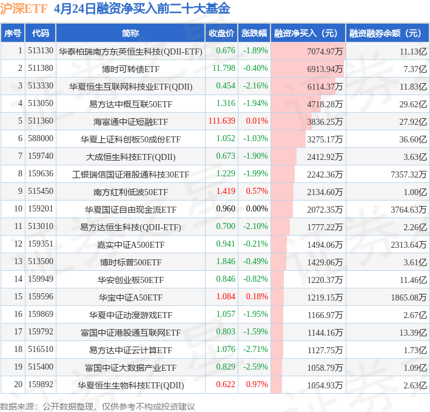Click fund code 513330
Viewport: 430px width, 412px height.
coord(41,86)
